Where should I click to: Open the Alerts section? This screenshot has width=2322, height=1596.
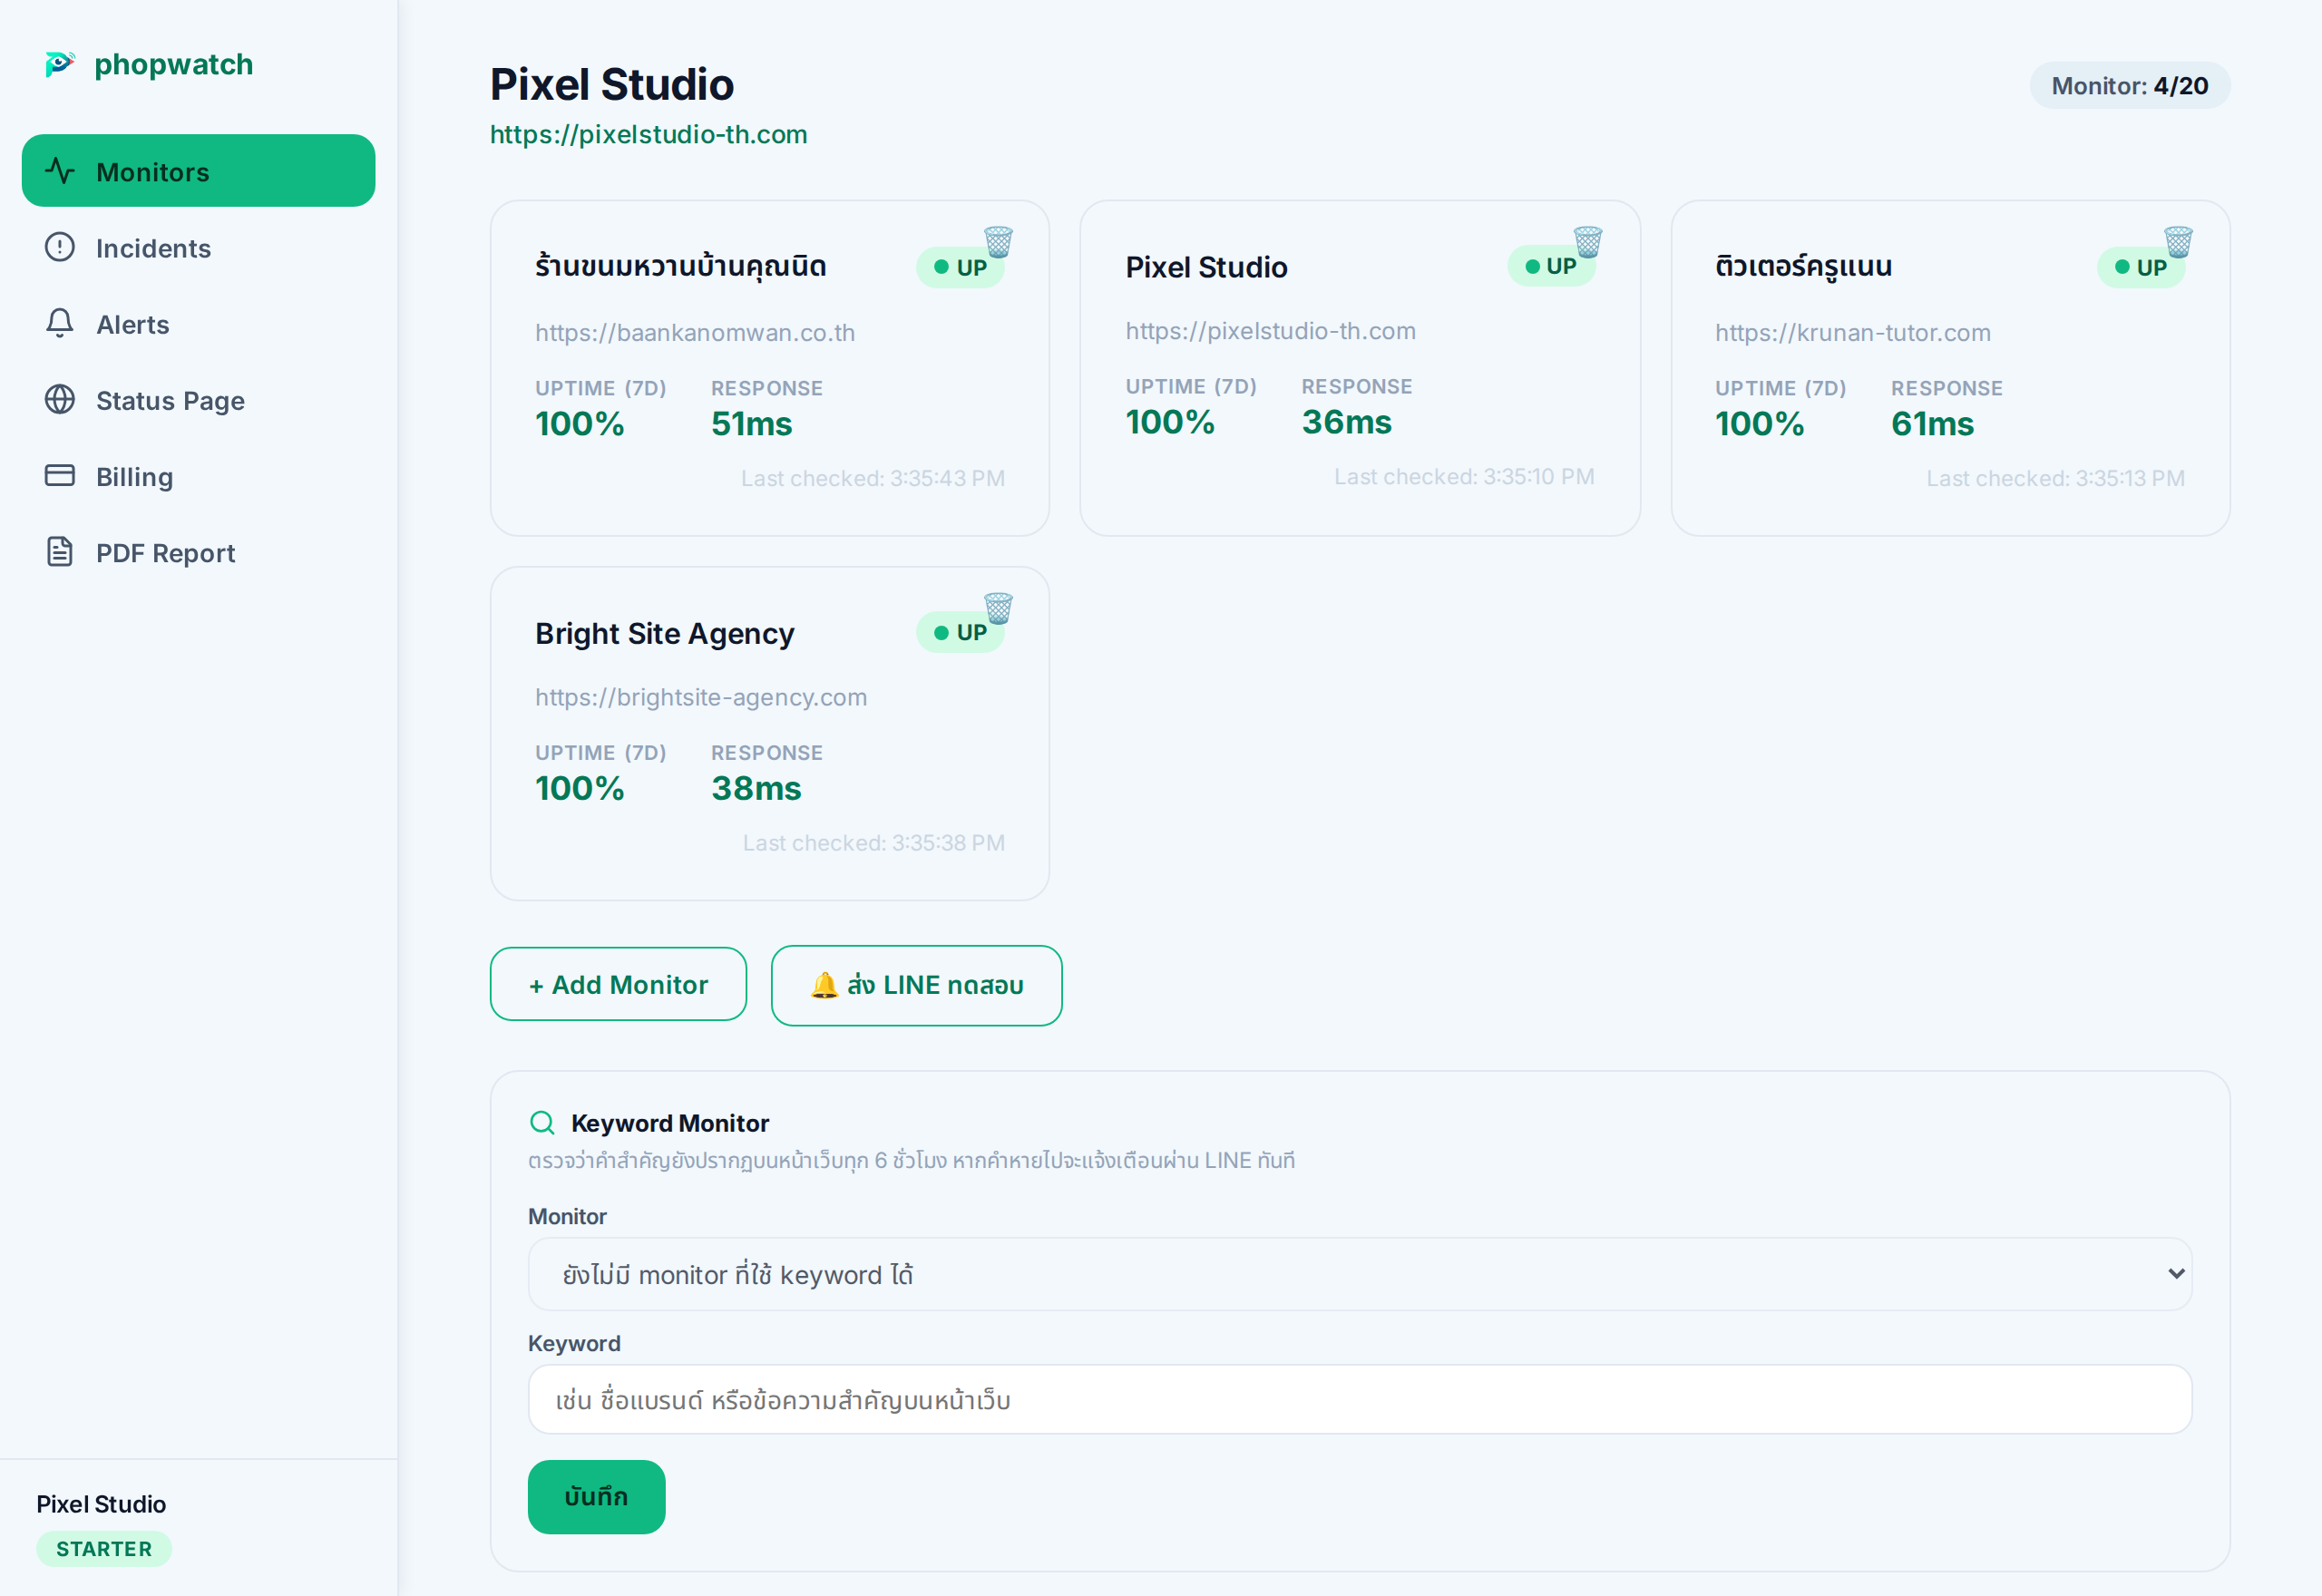pos(198,324)
